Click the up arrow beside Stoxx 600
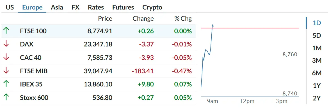The image size is (329, 108). [6, 98]
